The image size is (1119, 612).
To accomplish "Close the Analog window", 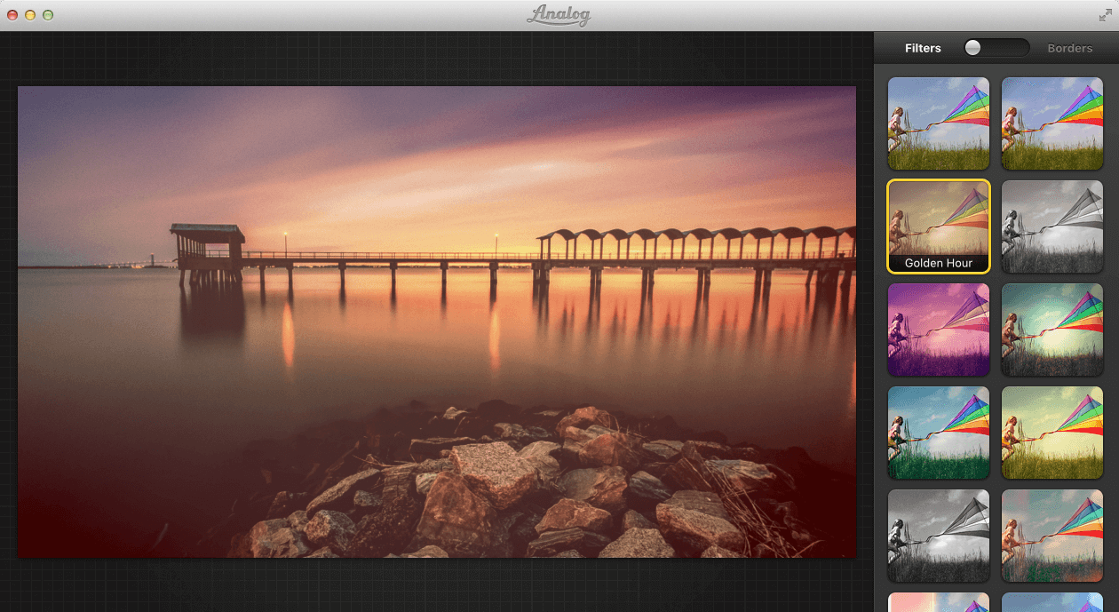I will pyautogui.click(x=12, y=15).
